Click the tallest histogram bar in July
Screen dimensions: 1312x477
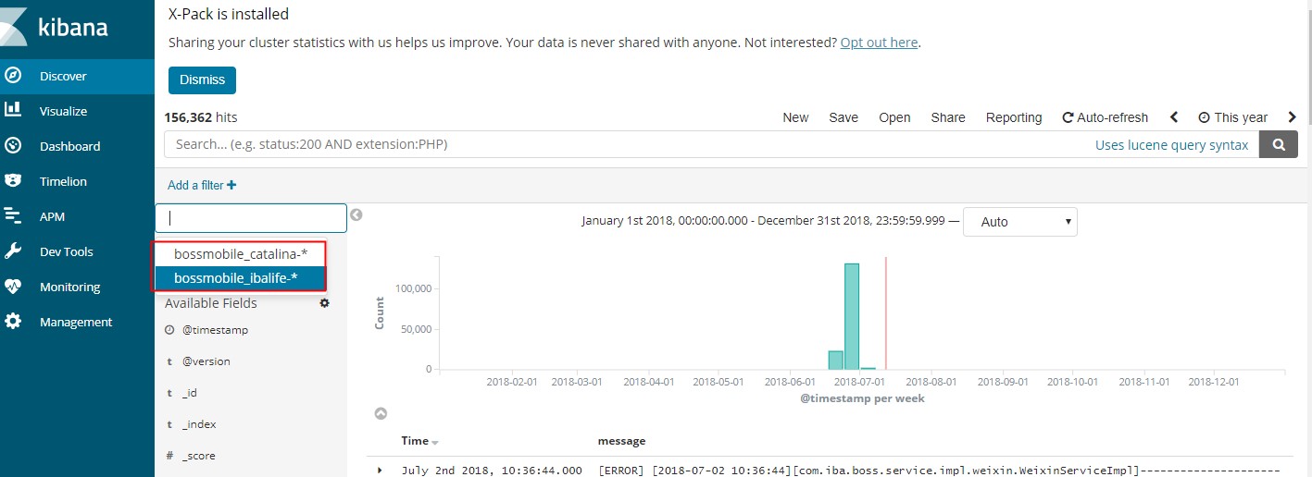click(852, 316)
